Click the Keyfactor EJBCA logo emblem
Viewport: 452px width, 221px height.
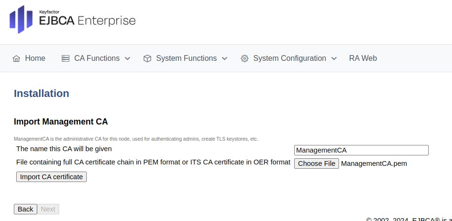click(x=21, y=19)
